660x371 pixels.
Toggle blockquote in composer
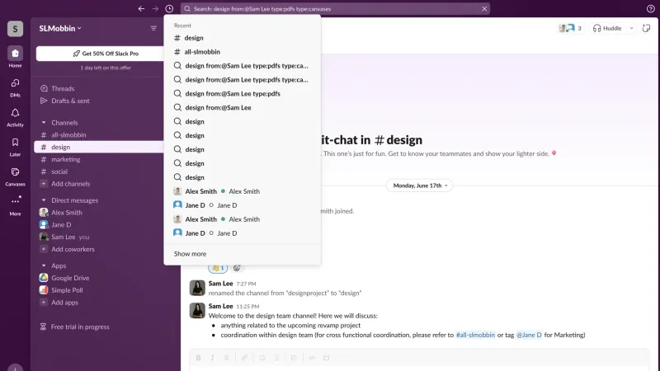294,358
